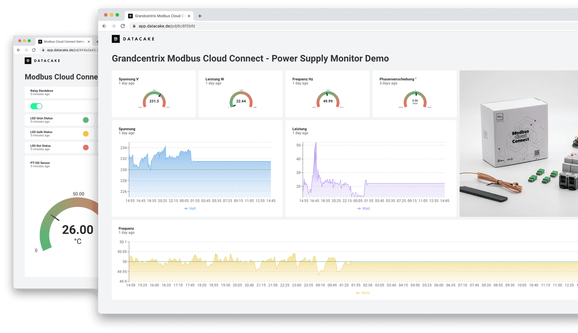
Task: Click the Spannung V gauge reading 231.5
Action: [x=154, y=99]
